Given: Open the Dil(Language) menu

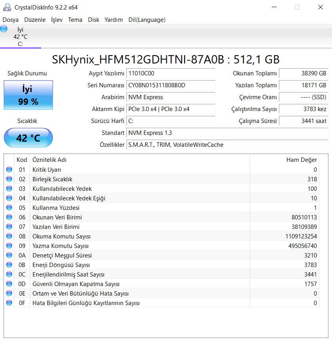Looking at the screenshot, I should (x=147, y=20).
